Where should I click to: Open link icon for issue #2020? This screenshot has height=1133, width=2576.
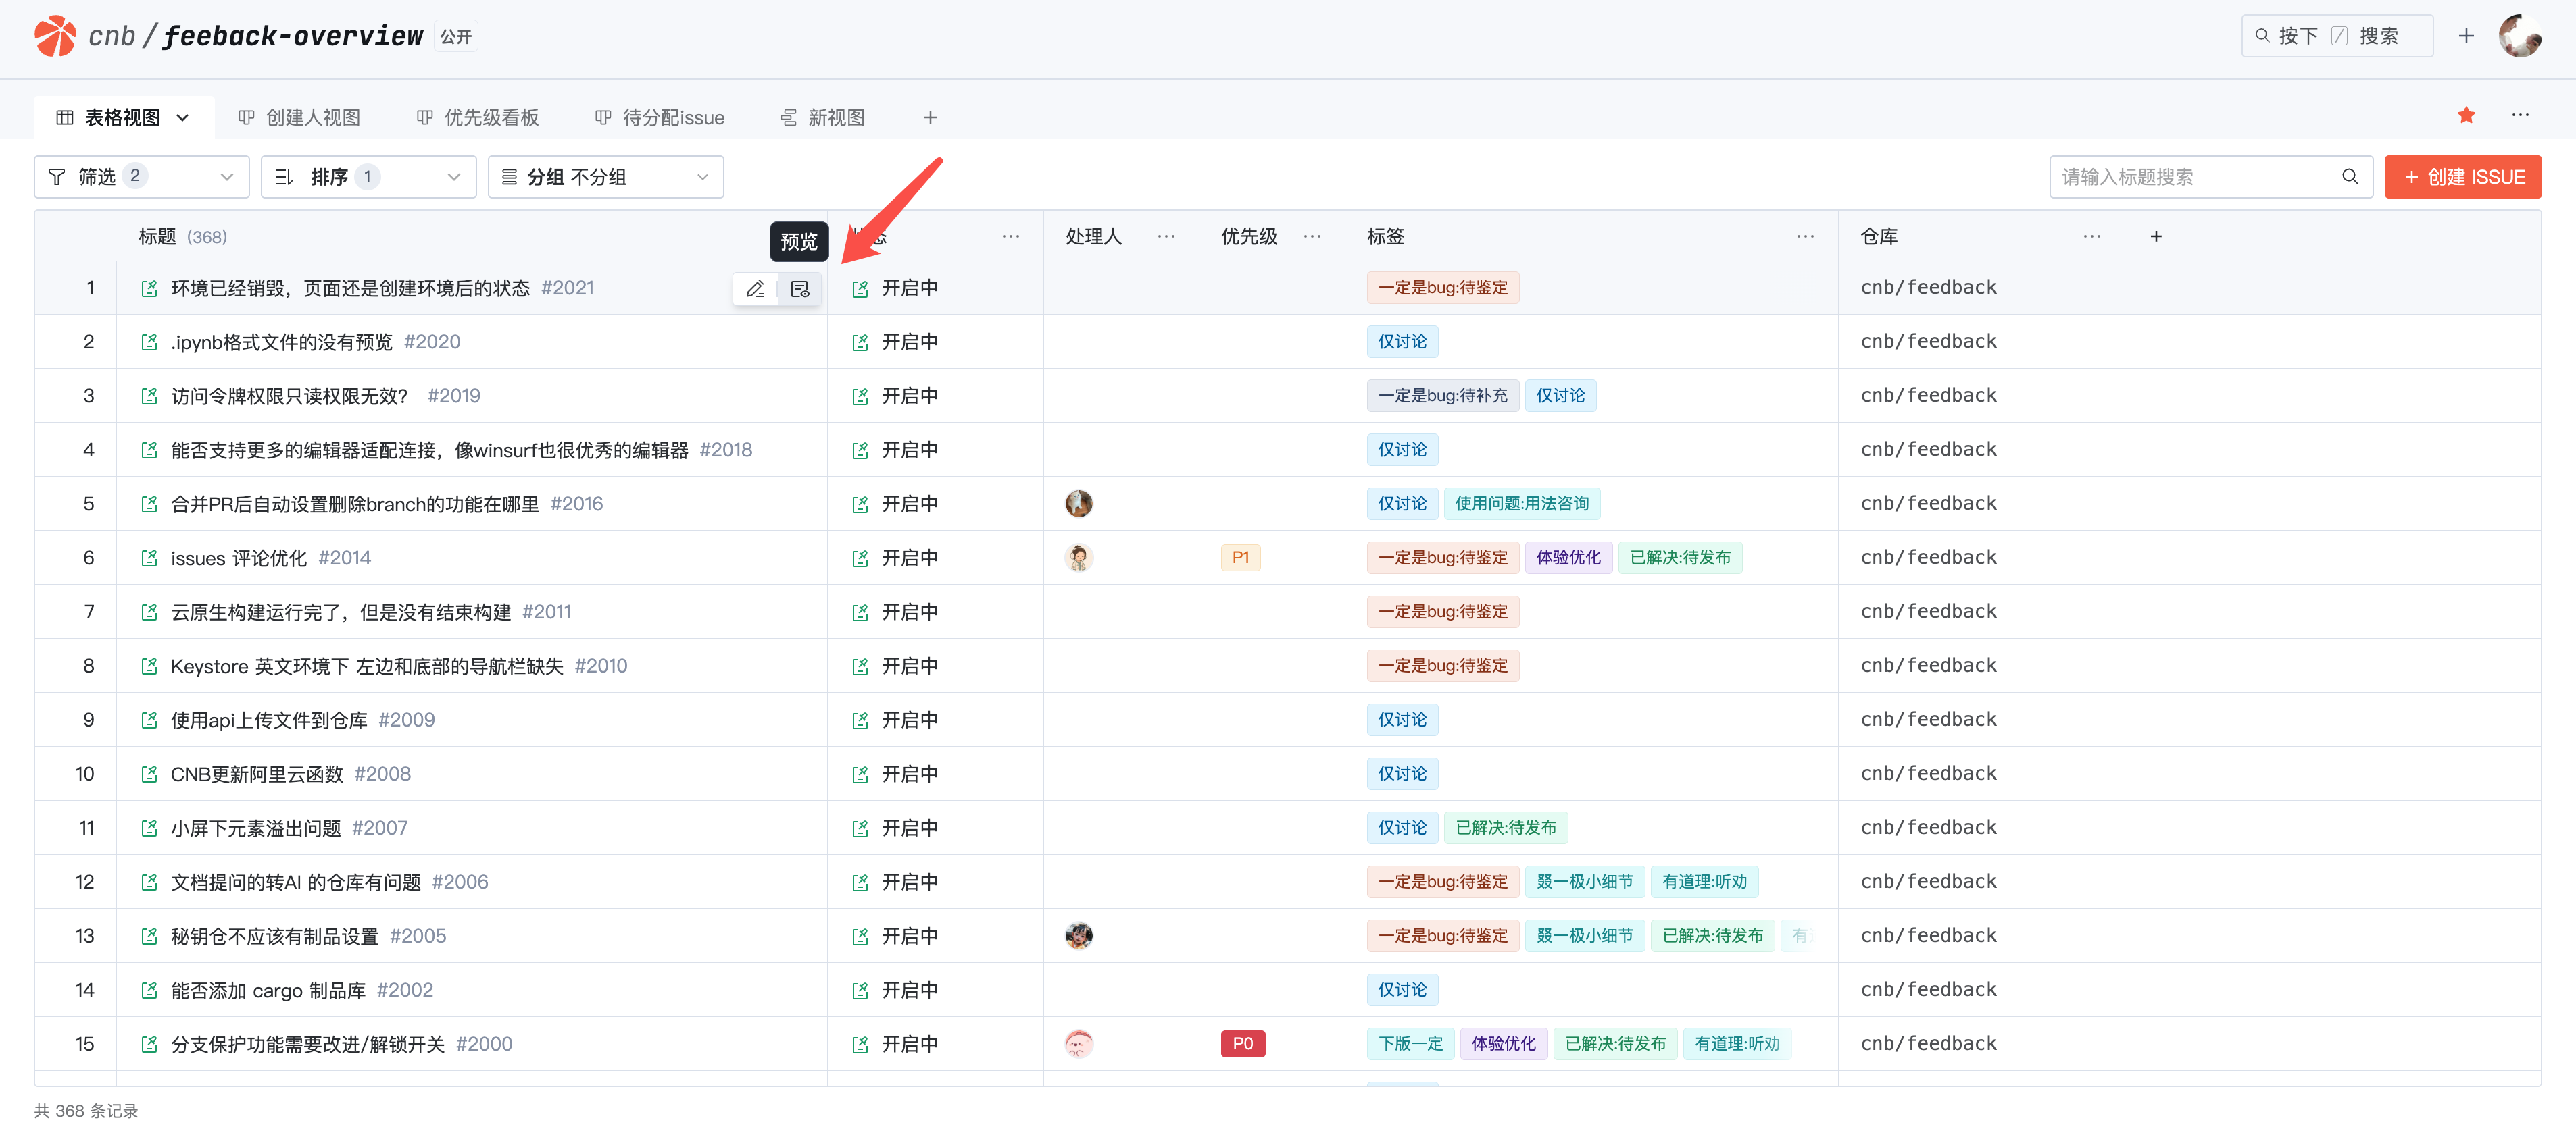point(149,343)
